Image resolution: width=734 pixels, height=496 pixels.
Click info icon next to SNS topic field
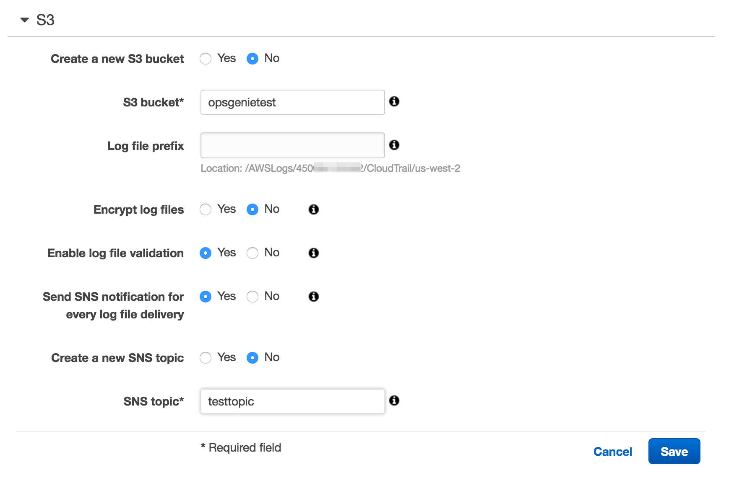394,400
